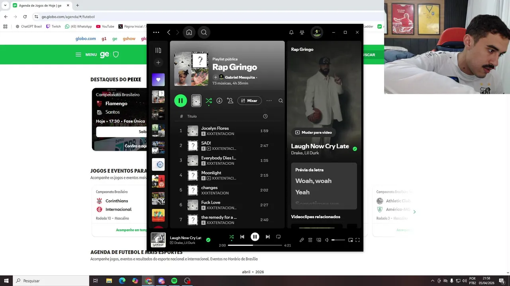The width and height of the screenshot is (510, 286).
Task: Toggle saved checkmark next to Laugh Now Cry Late title
Action: [x=355, y=149]
